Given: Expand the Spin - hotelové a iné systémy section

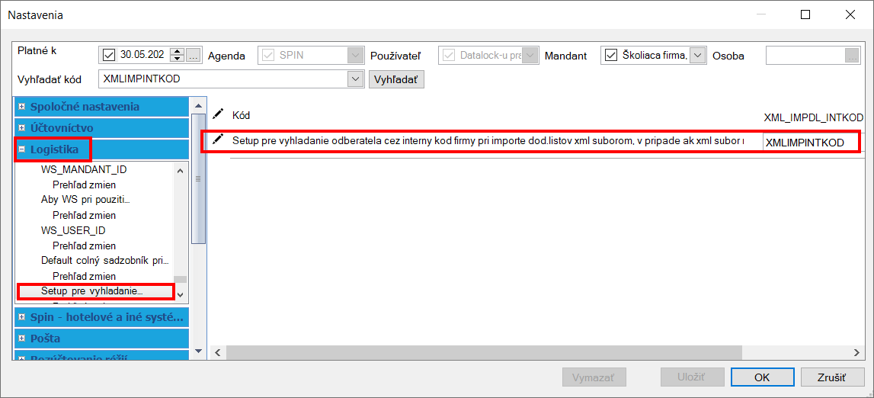Looking at the screenshot, I should point(22,316).
